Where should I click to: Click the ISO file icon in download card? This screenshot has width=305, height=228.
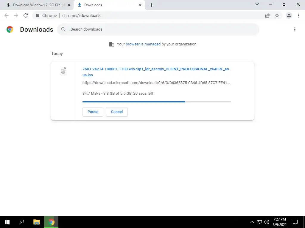click(x=63, y=71)
